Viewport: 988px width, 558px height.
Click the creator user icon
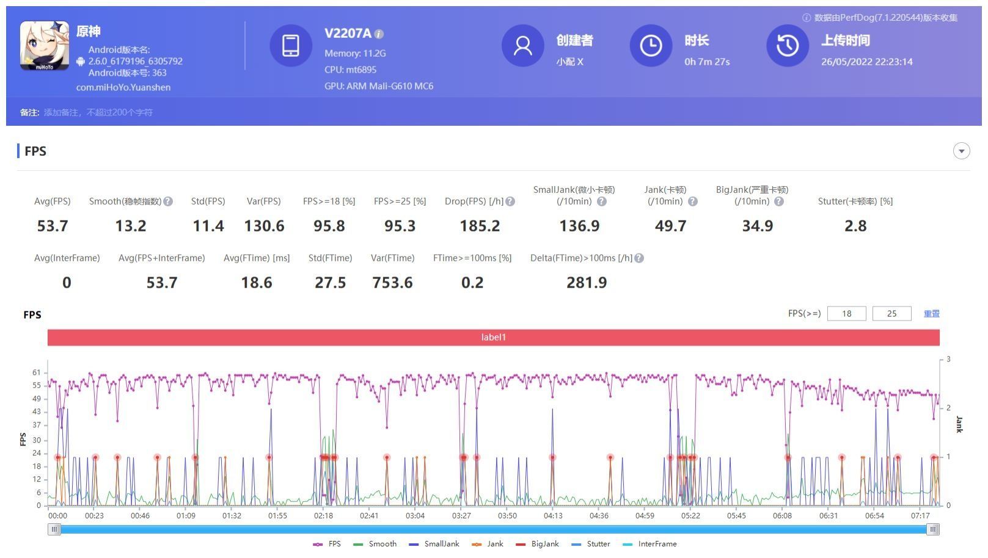[523, 45]
